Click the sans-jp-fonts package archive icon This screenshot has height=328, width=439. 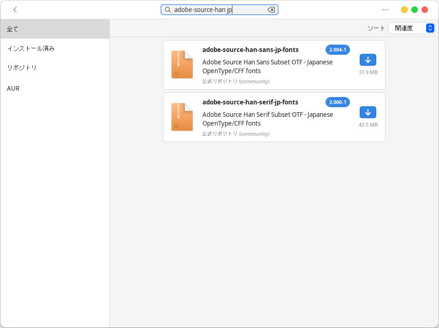click(x=182, y=64)
